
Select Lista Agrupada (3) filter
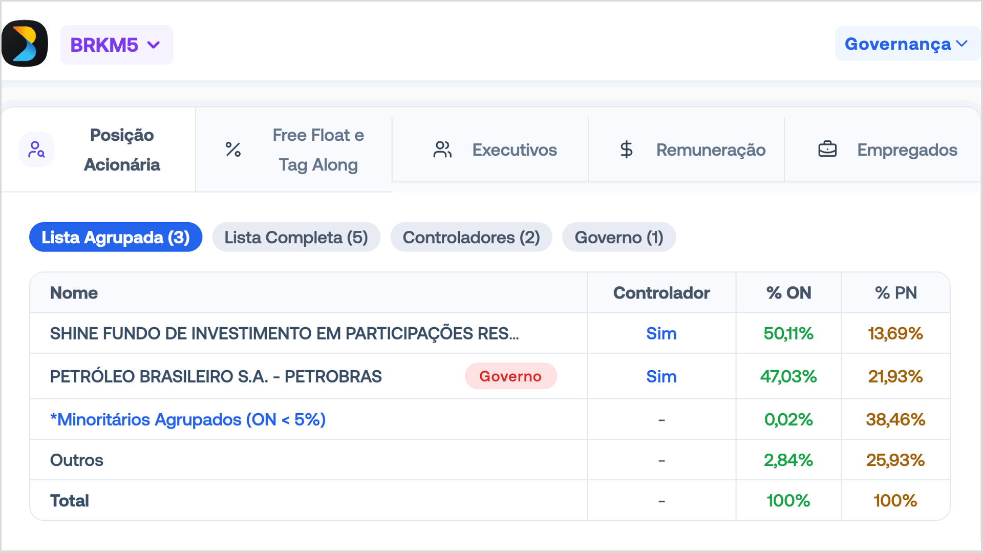(x=116, y=237)
